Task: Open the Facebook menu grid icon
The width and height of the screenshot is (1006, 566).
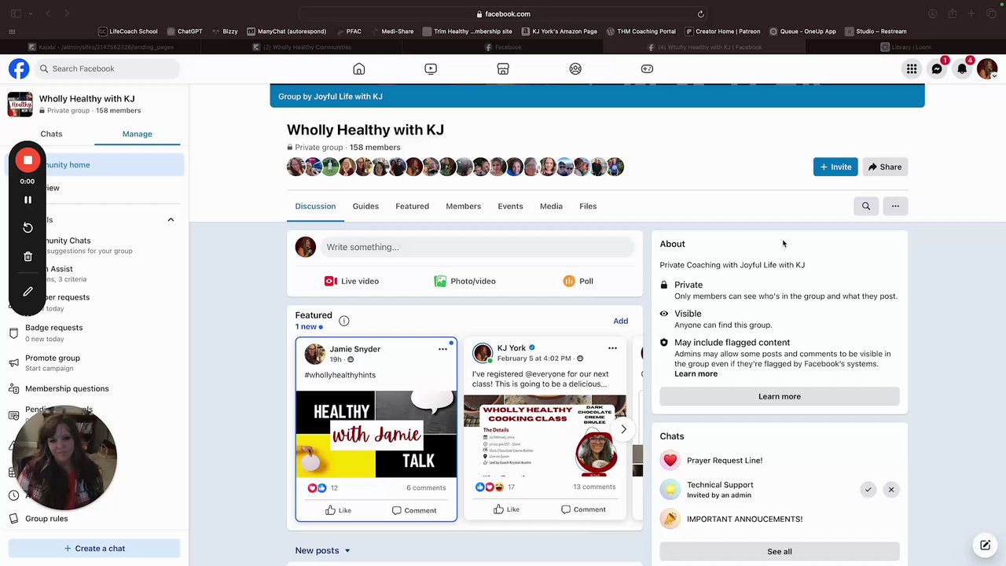Action: point(912,68)
